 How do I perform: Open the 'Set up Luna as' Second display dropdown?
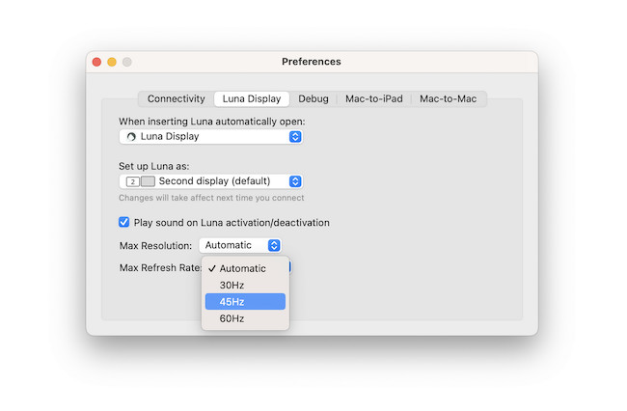click(210, 181)
